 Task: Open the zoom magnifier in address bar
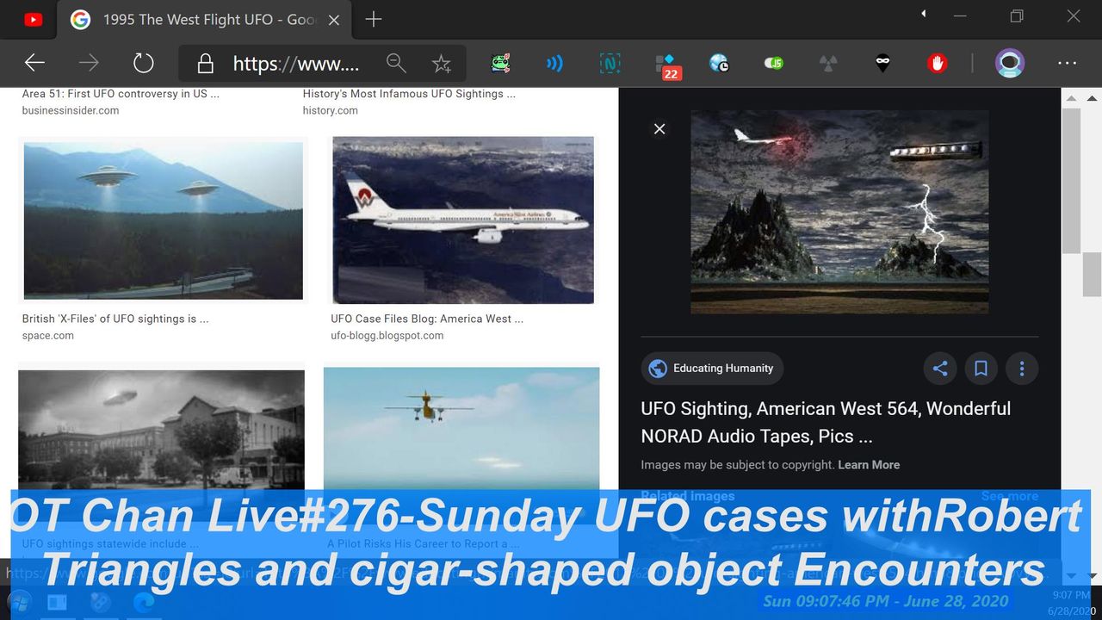[x=396, y=63]
